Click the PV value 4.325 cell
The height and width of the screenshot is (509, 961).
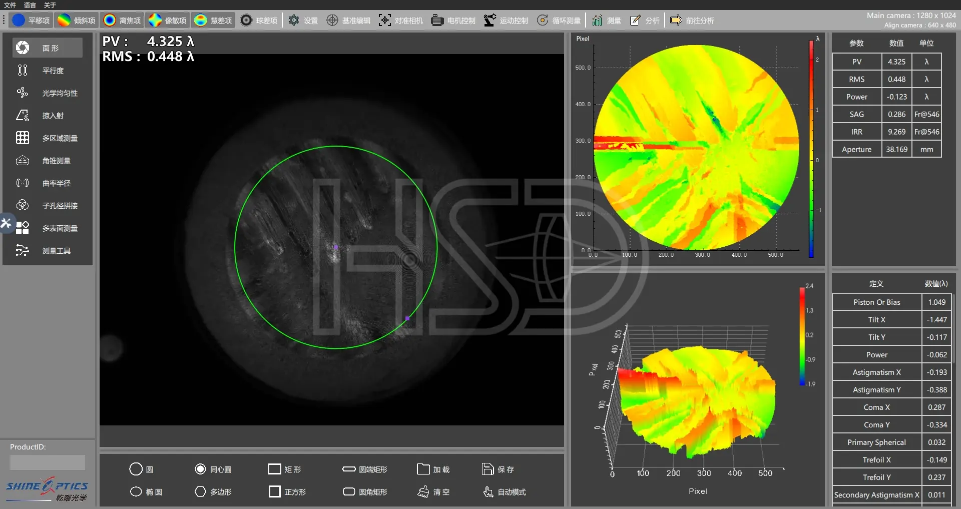pyautogui.click(x=896, y=62)
